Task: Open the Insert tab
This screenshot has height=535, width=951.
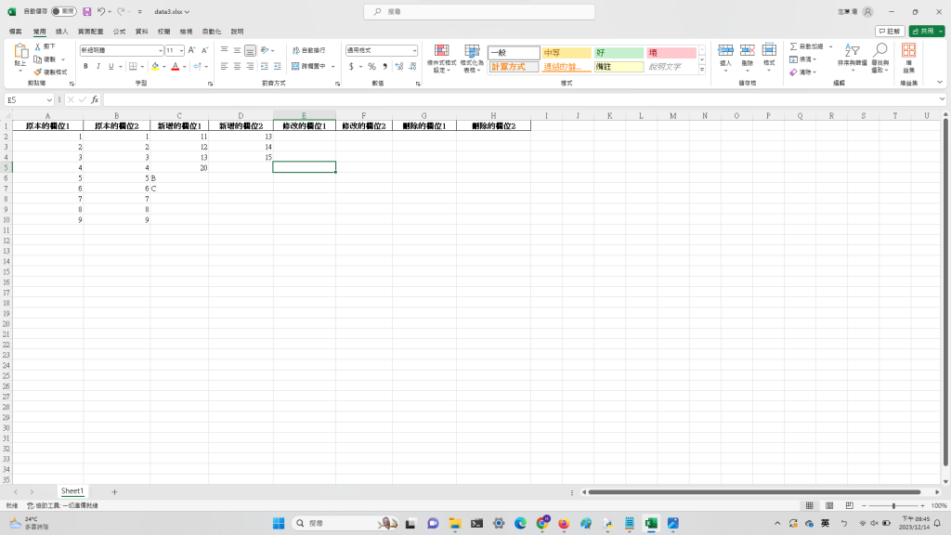Action: 62,31
